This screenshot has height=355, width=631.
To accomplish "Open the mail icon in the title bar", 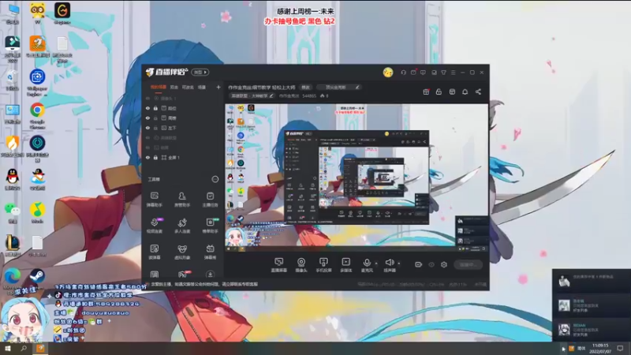I will (x=413, y=73).
